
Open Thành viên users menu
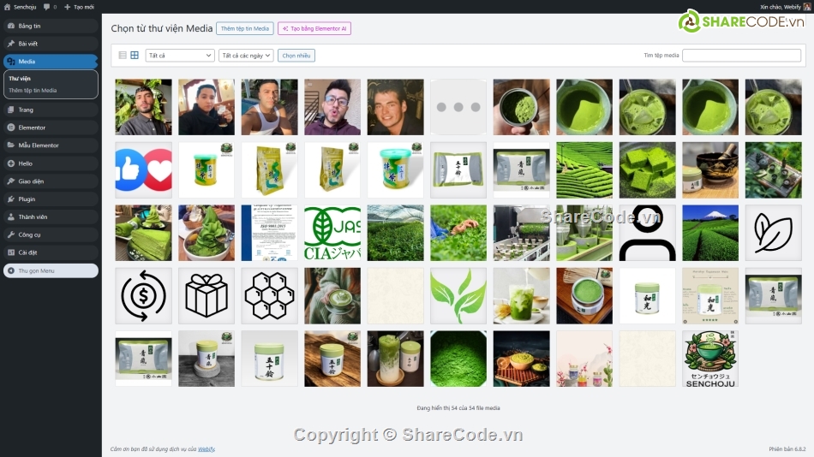click(x=51, y=217)
